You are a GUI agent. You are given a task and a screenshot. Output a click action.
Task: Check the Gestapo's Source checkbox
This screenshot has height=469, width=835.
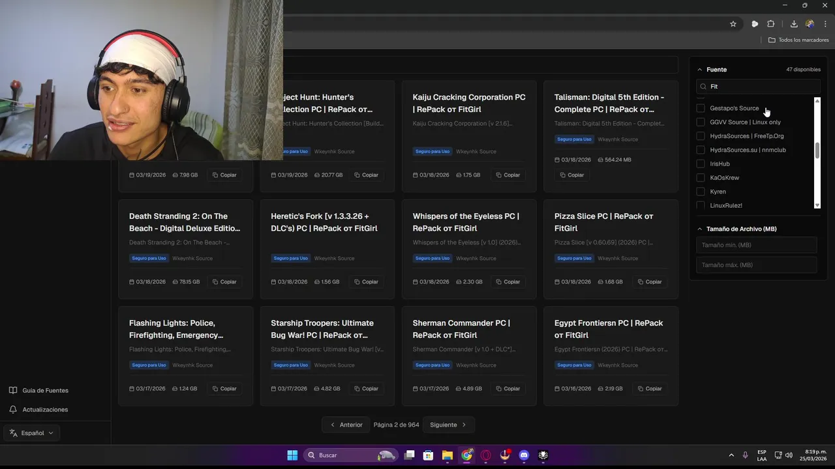[x=701, y=108]
